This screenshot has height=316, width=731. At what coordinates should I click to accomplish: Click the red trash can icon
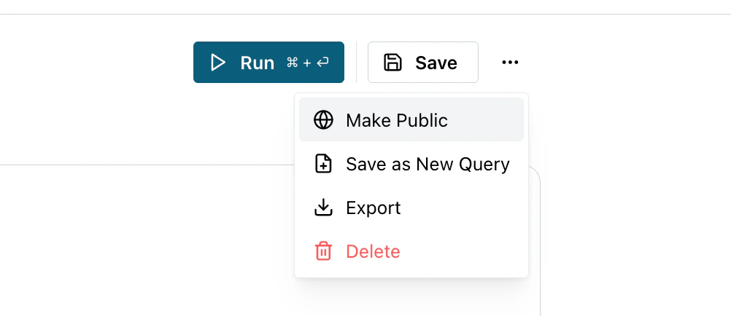pyautogui.click(x=323, y=251)
